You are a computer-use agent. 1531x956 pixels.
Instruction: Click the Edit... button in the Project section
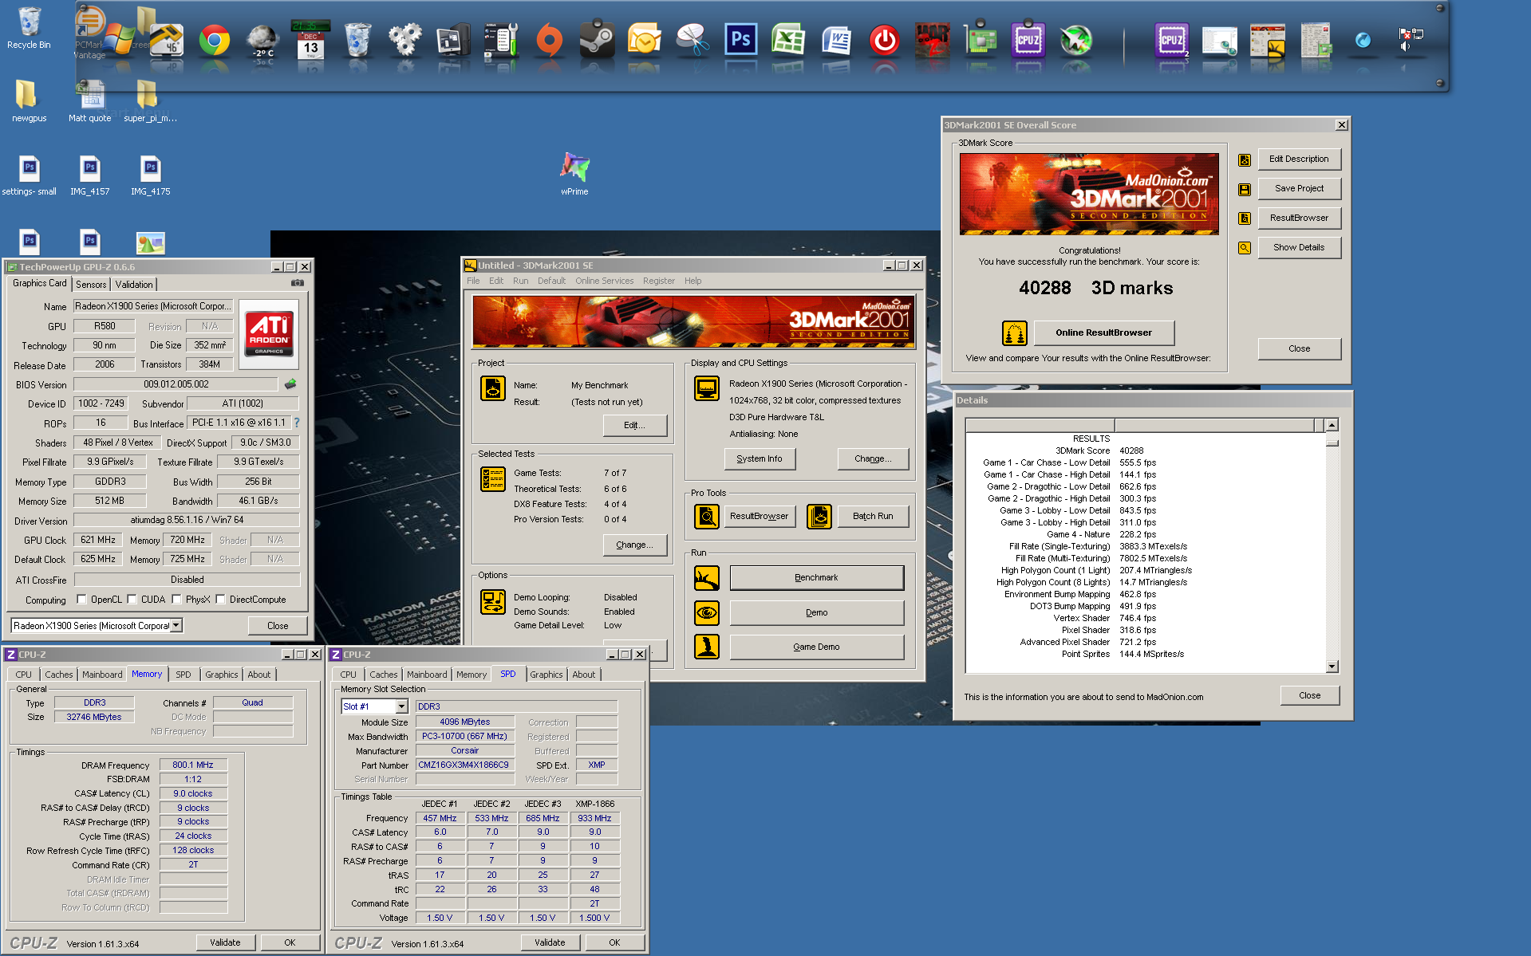pos(634,426)
